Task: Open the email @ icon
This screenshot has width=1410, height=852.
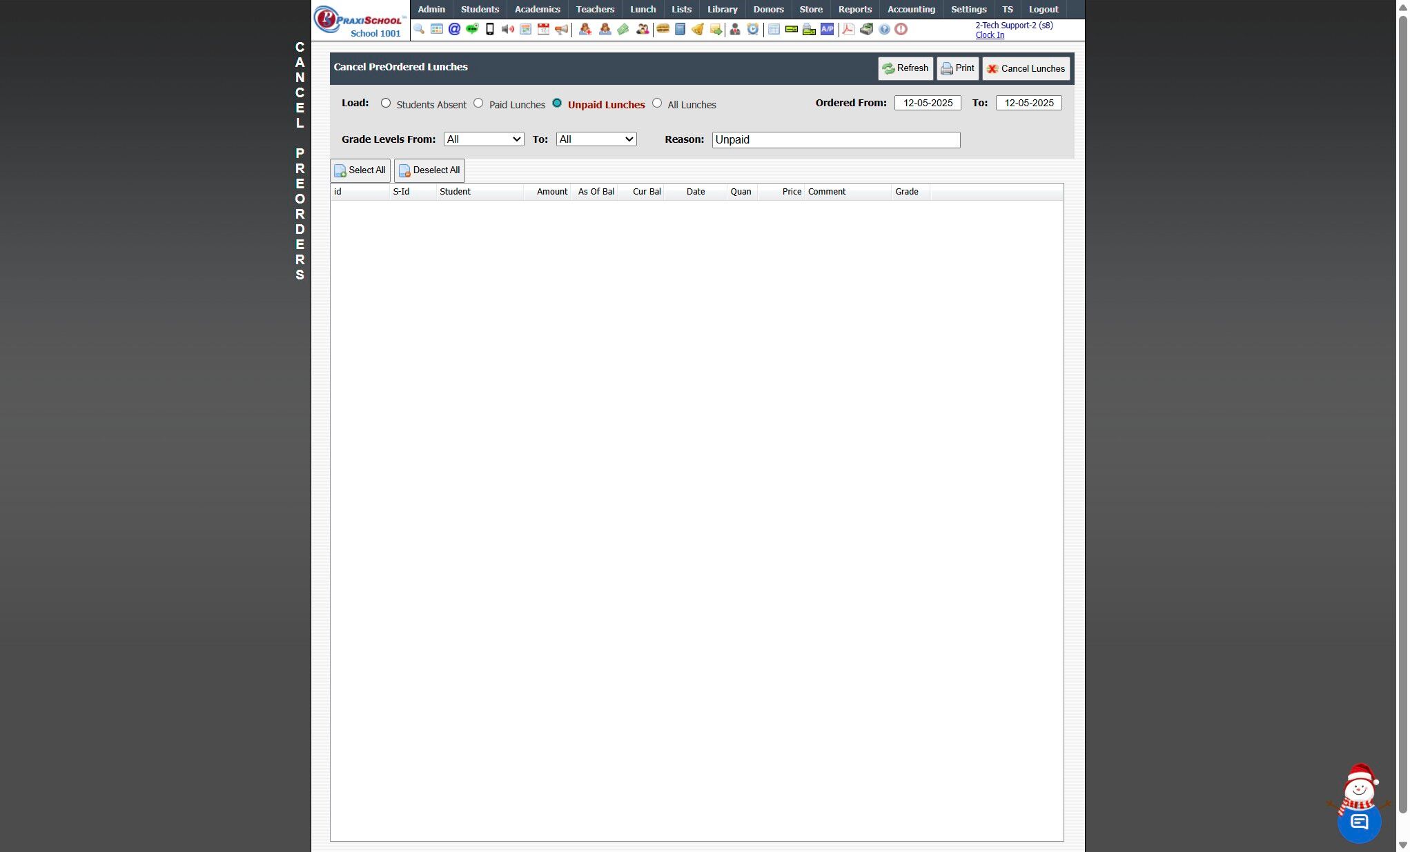Action: tap(454, 29)
